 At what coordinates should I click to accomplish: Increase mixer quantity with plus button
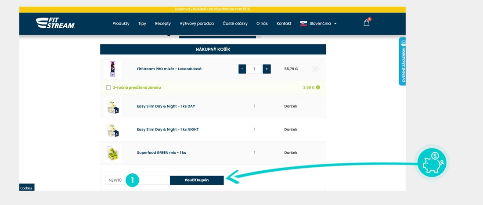click(x=267, y=69)
